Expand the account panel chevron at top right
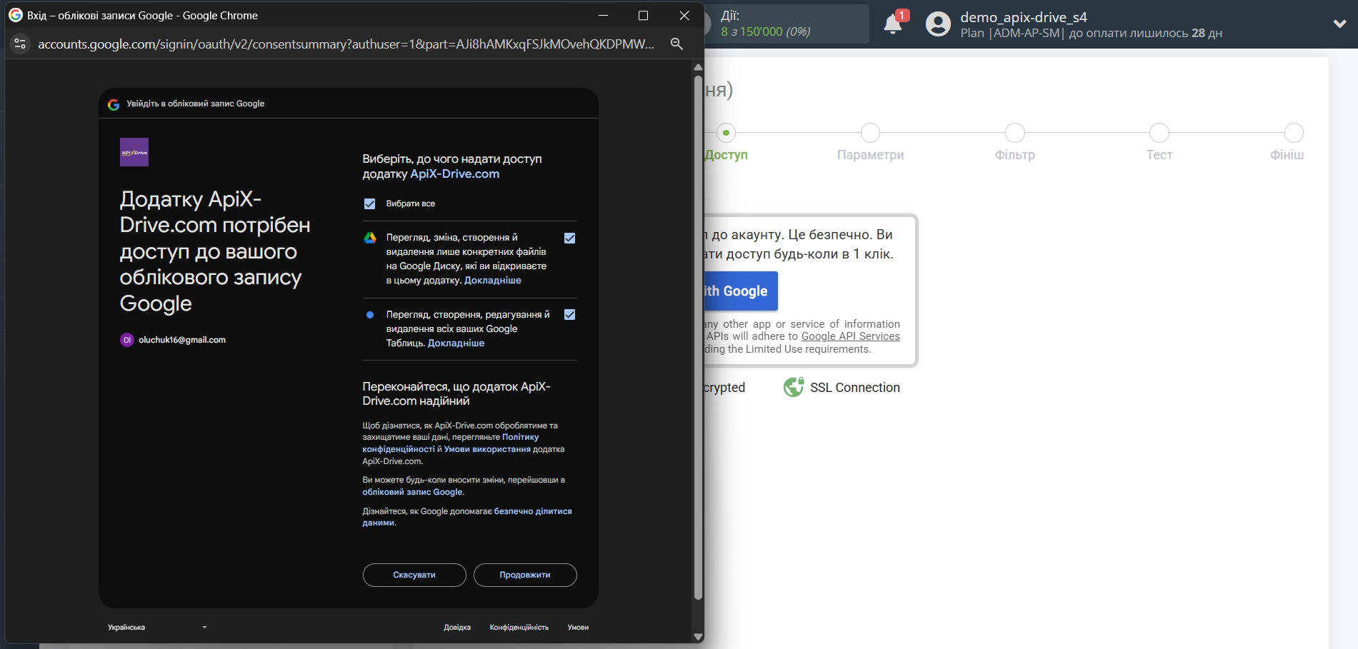This screenshot has width=1358, height=649. (x=1339, y=24)
